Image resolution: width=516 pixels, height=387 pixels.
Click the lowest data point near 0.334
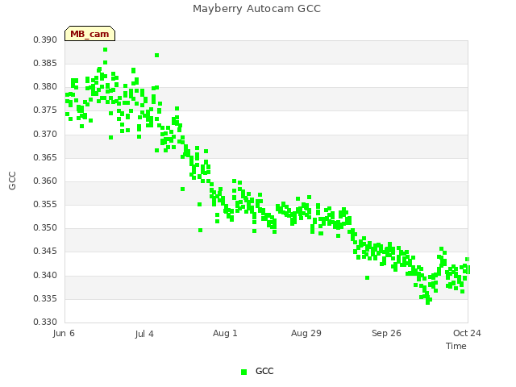tap(428, 302)
